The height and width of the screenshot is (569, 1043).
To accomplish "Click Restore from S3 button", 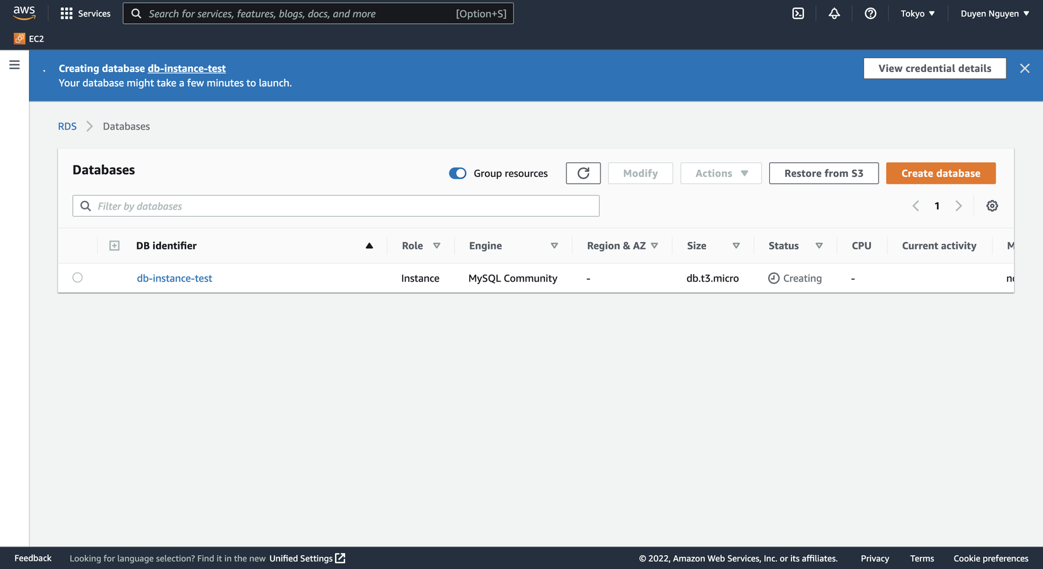I will [824, 173].
